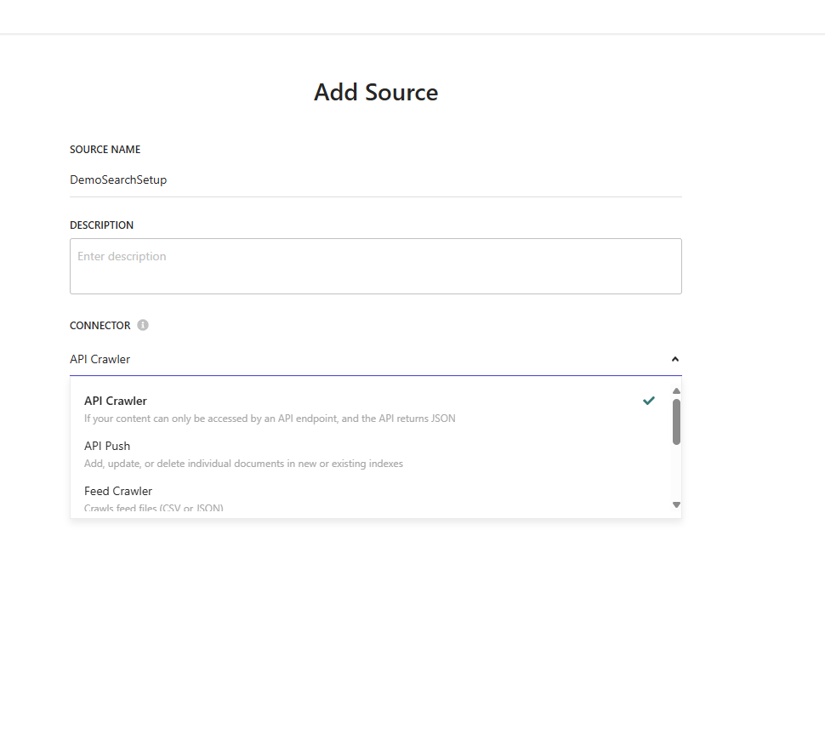Click the API Push description about individual documents

pos(243,464)
